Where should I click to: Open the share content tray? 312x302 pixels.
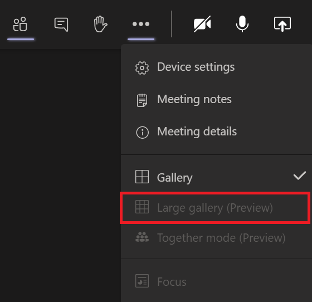click(282, 24)
